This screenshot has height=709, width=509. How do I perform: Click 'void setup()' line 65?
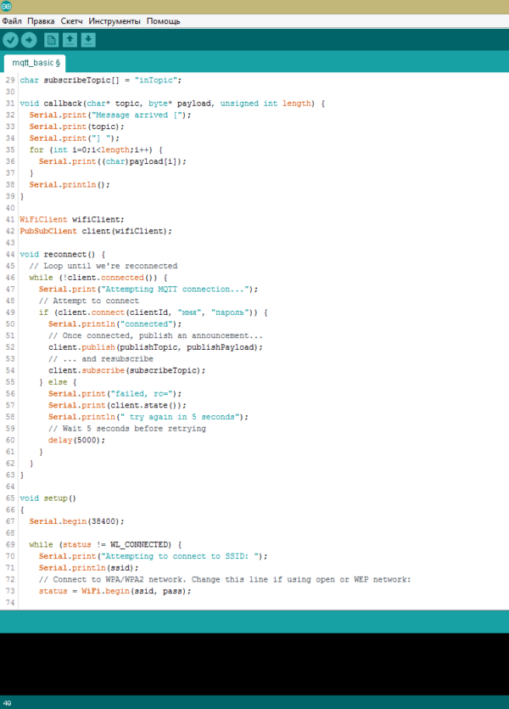(48, 498)
